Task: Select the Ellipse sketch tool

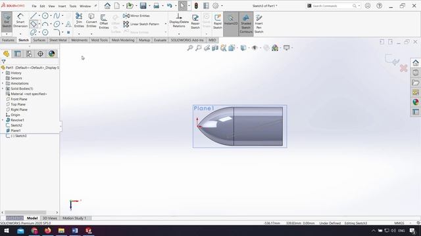Action: point(57,24)
